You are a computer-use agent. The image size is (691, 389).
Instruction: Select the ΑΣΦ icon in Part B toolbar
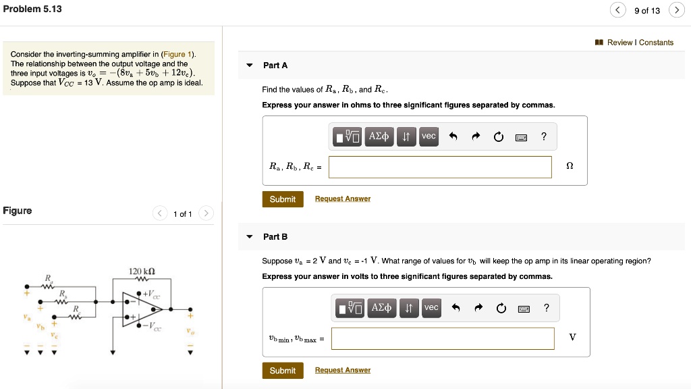point(382,308)
